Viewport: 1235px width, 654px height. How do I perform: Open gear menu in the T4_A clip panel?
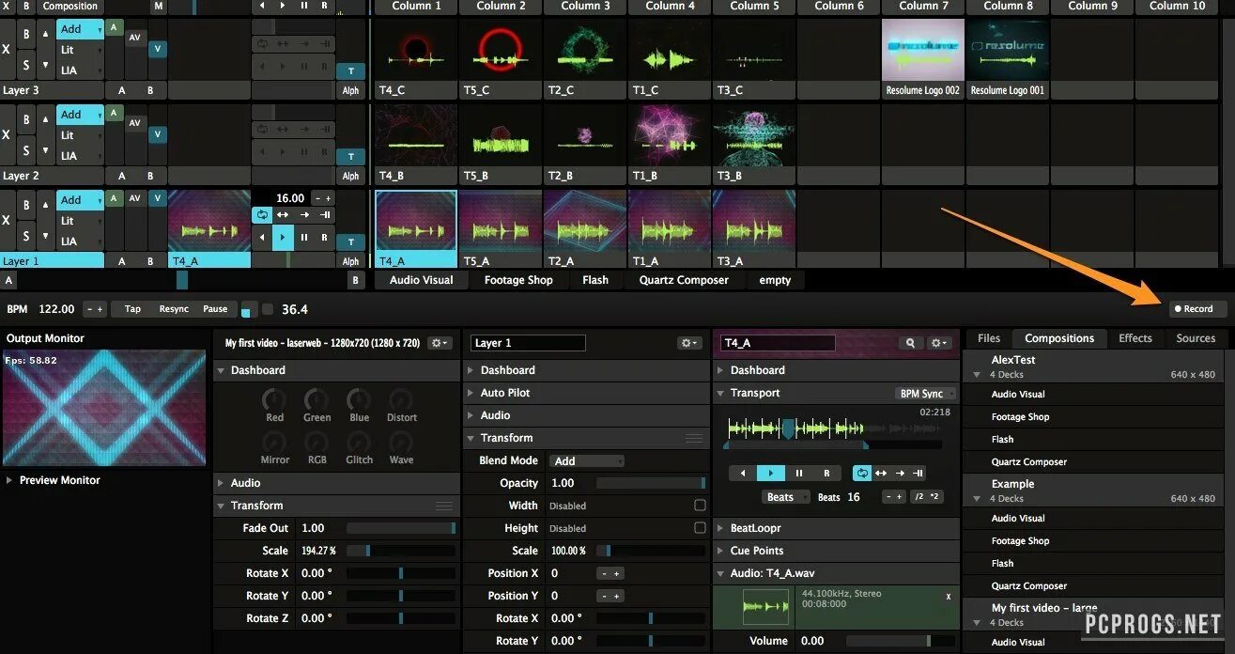[939, 343]
